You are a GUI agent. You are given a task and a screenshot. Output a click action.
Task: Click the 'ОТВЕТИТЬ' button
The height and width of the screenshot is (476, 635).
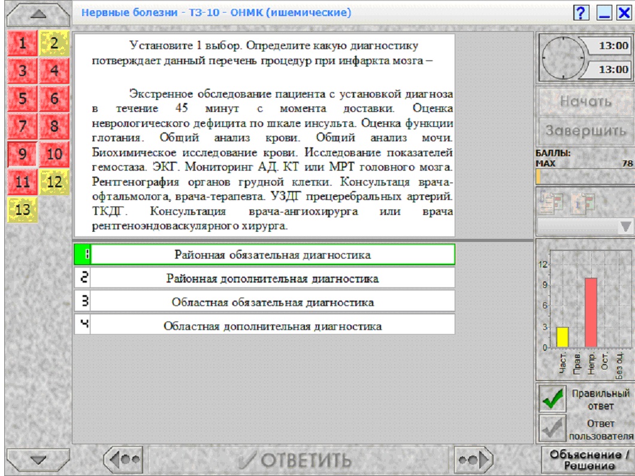pos(298,460)
